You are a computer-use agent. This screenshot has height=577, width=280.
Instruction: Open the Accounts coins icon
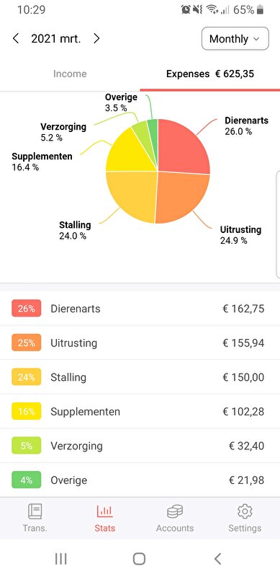(175, 511)
